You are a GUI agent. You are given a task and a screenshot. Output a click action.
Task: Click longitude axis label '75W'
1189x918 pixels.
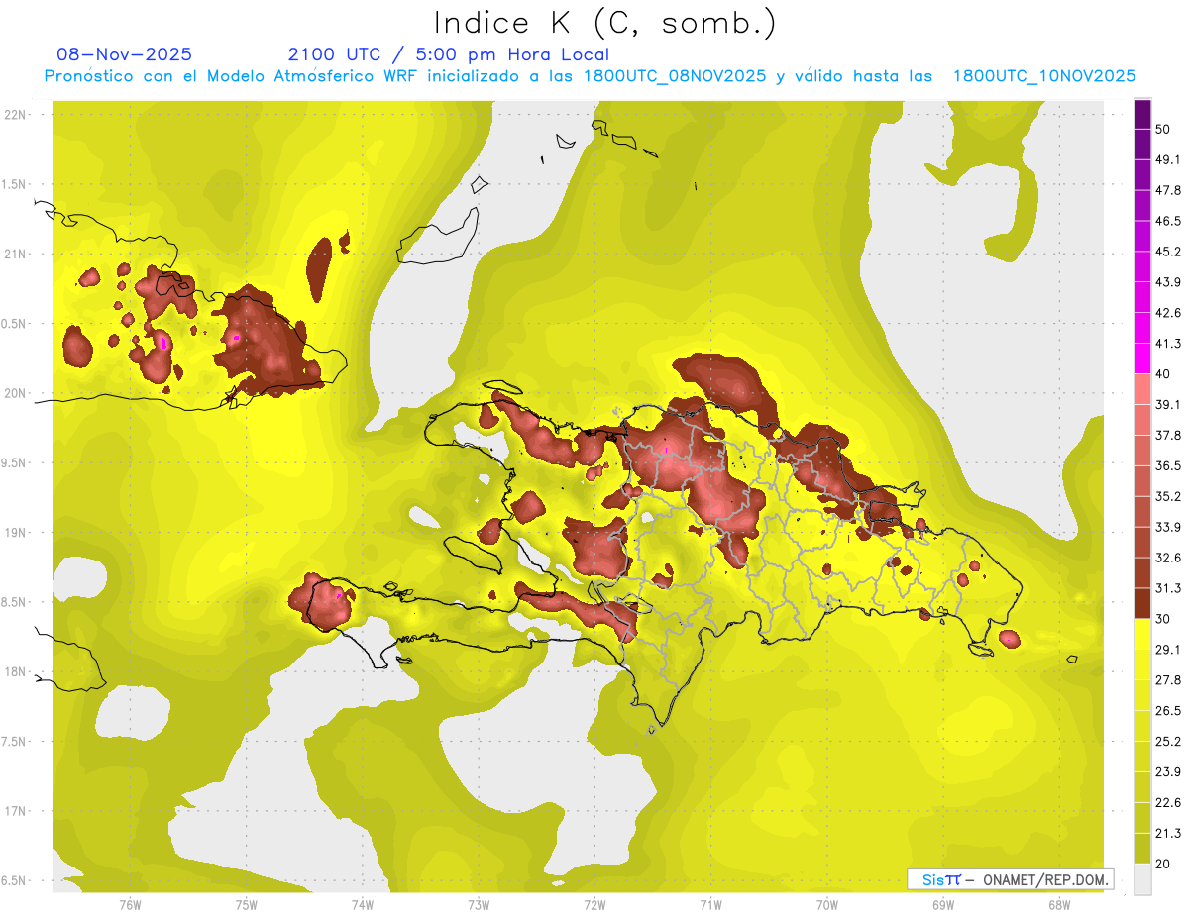pos(247,904)
